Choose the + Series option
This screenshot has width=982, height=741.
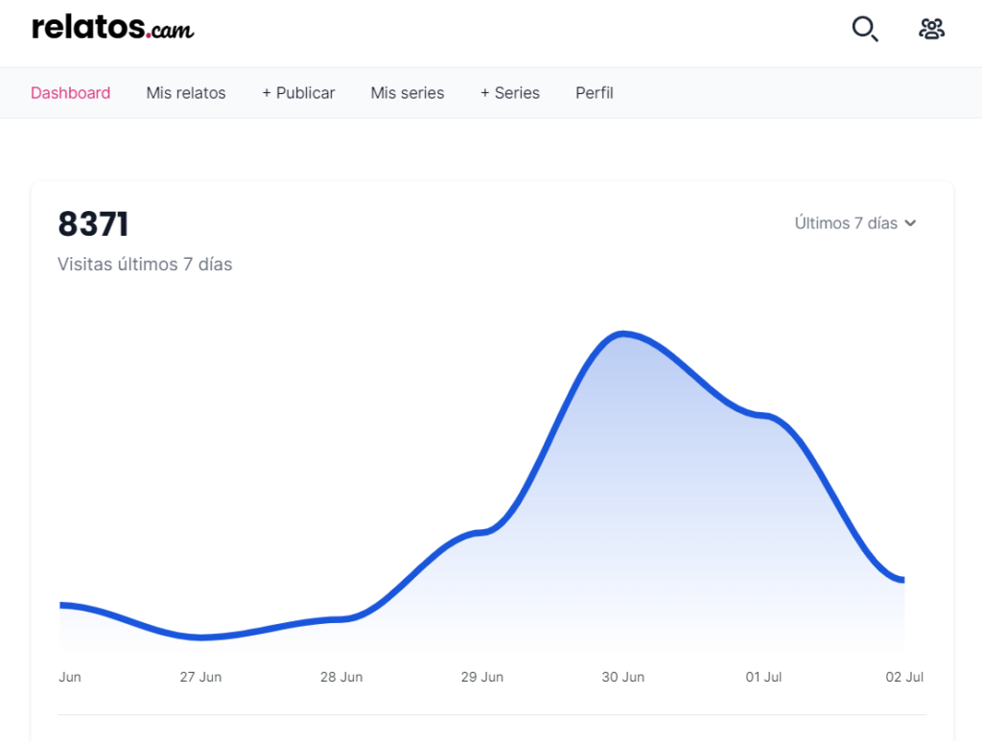pyautogui.click(x=510, y=93)
